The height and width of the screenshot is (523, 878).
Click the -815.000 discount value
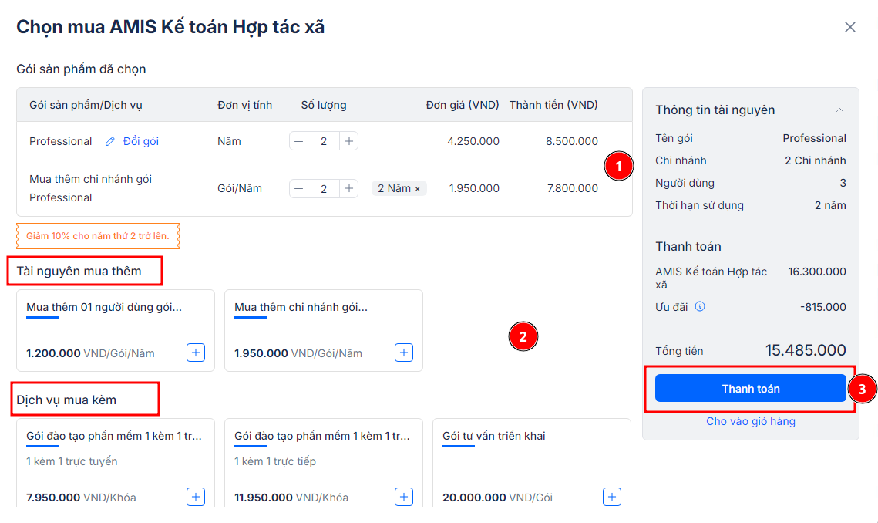click(x=823, y=307)
